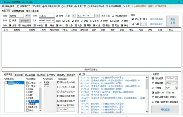This screenshot has width=183, height=117.
Task: Enable 高铁和动车选座 option
Action: point(59,96)
